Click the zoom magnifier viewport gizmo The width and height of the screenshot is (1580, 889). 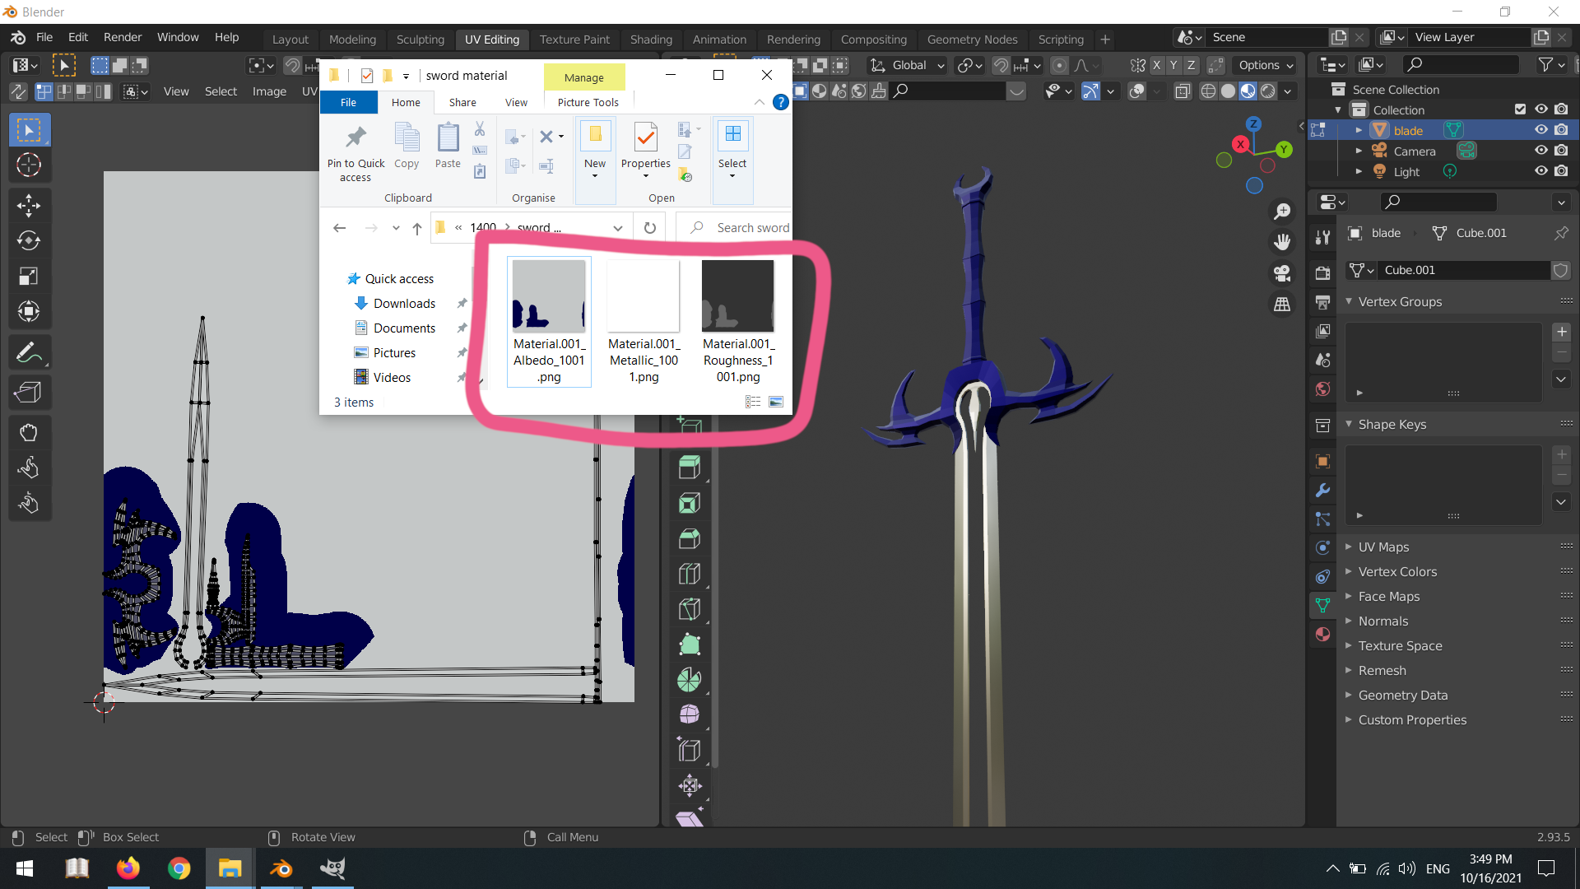(1282, 212)
